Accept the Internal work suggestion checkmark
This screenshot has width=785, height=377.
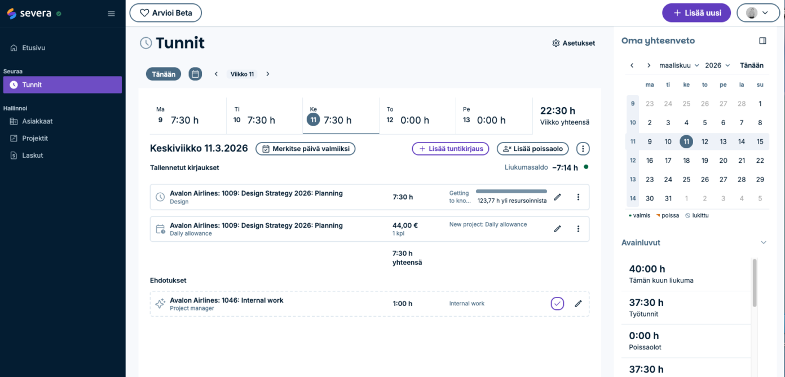557,304
